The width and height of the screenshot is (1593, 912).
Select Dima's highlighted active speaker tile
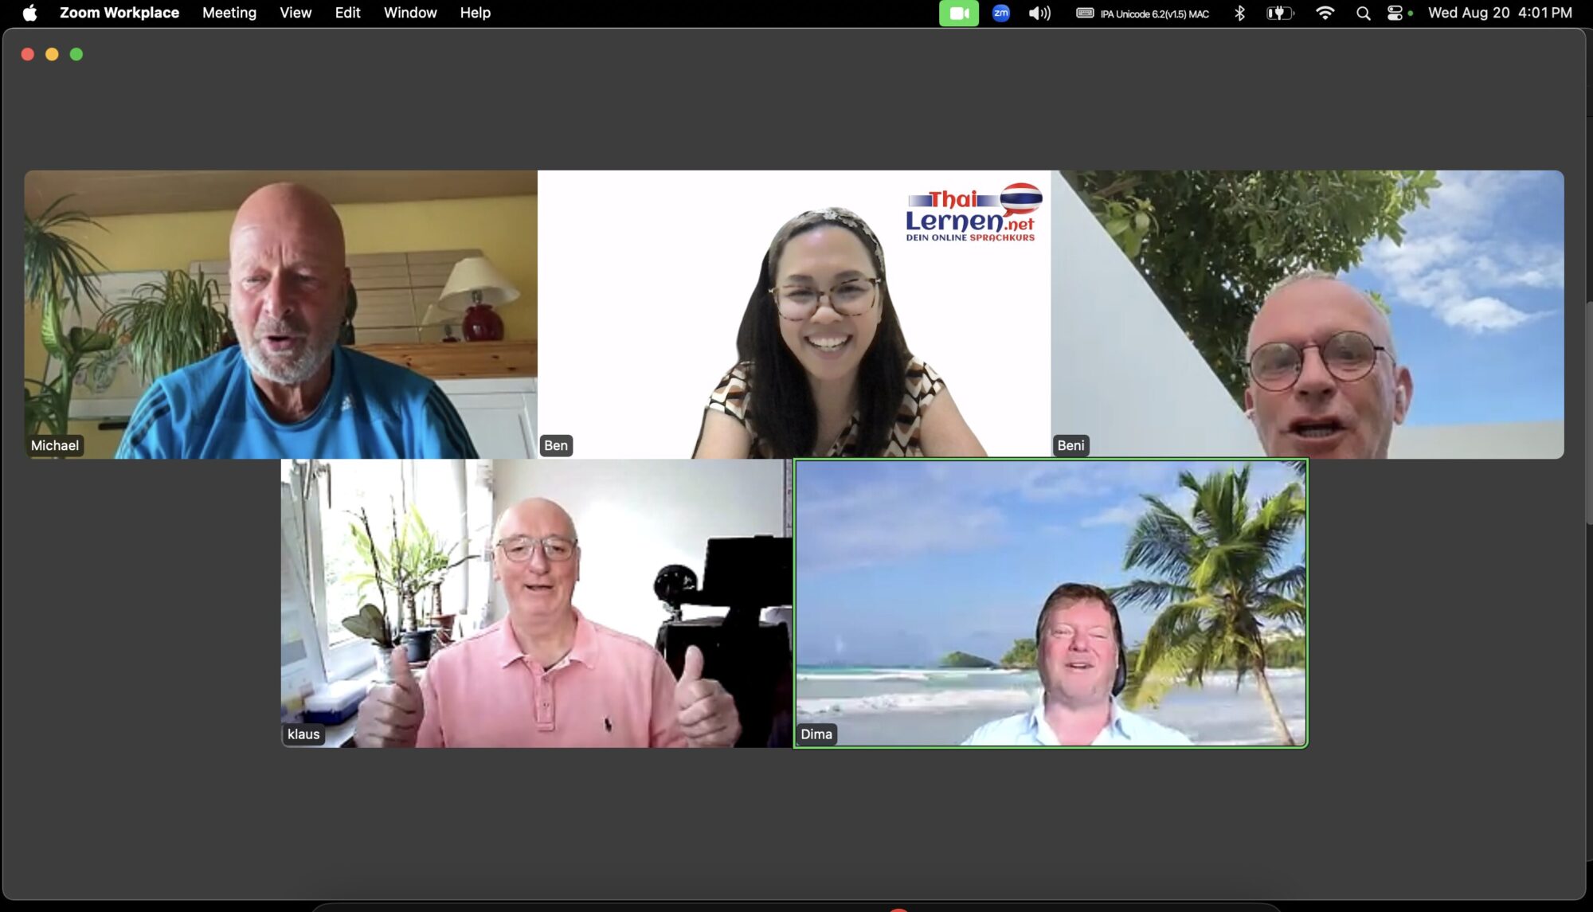click(x=1051, y=603)
